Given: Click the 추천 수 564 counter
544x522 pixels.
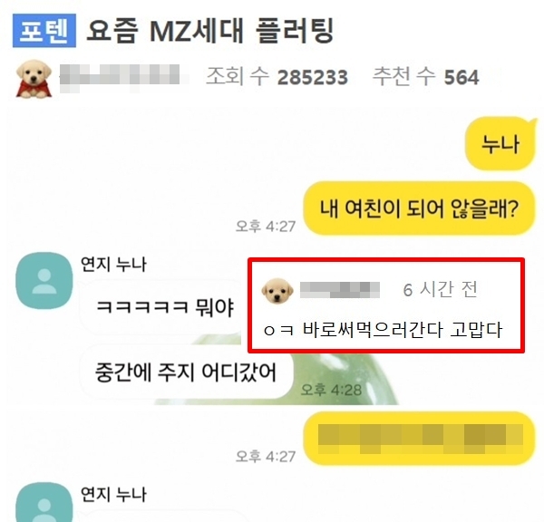Looking at the screenshot, I should (x=426, y=77).
